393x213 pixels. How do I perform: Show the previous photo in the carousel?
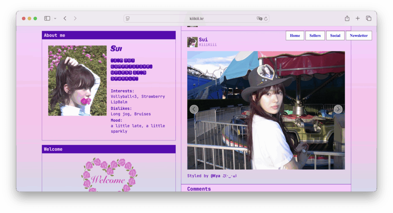(194, 109)
